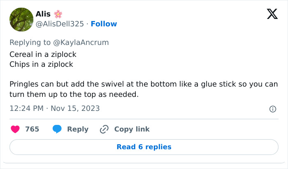Click the line 'Cereal in a ziplock'
Screen dimensions: 288x169
click(43, 54)
